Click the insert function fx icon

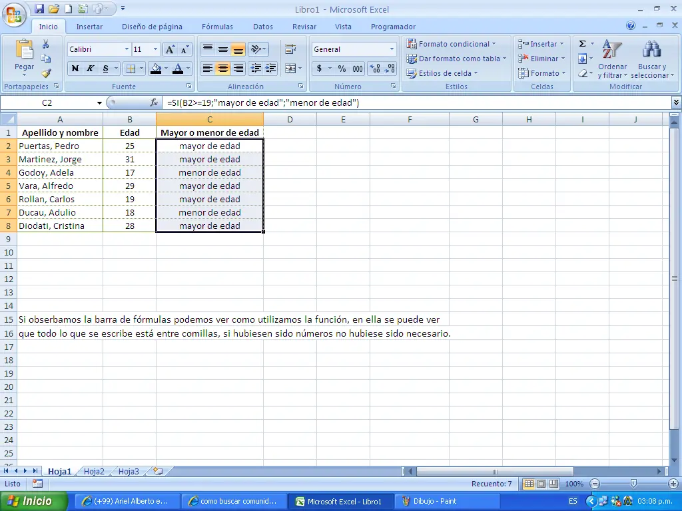click(154, 103)
